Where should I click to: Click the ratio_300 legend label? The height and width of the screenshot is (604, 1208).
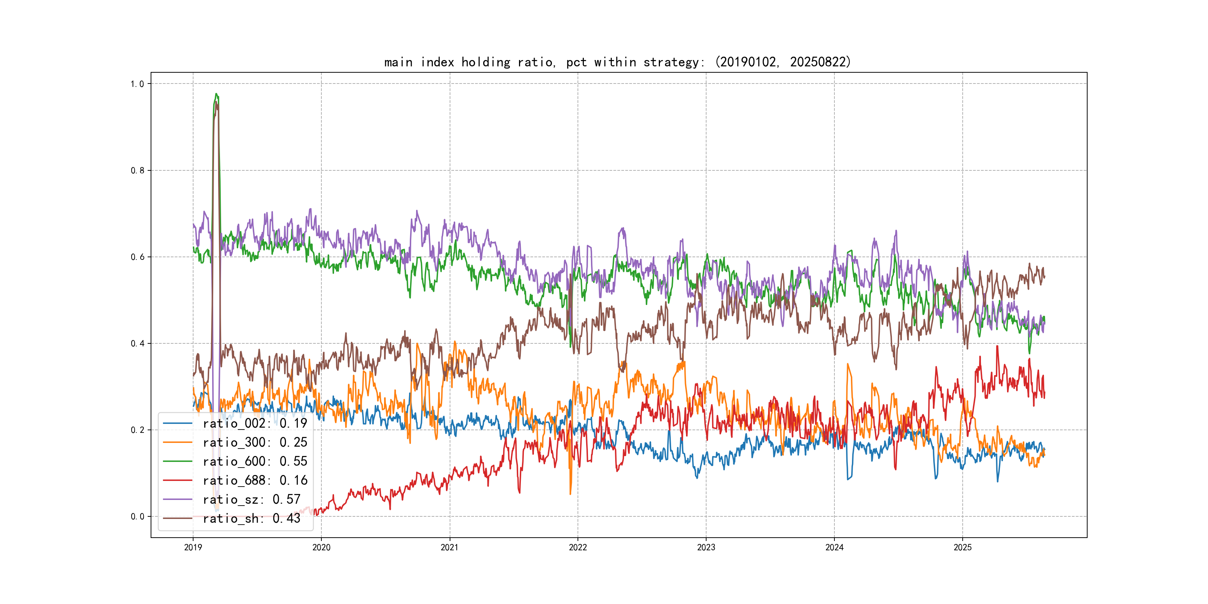point(255,442)
